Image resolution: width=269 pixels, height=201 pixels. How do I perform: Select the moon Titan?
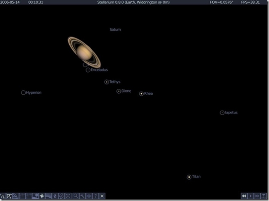(x=189, y=177)
